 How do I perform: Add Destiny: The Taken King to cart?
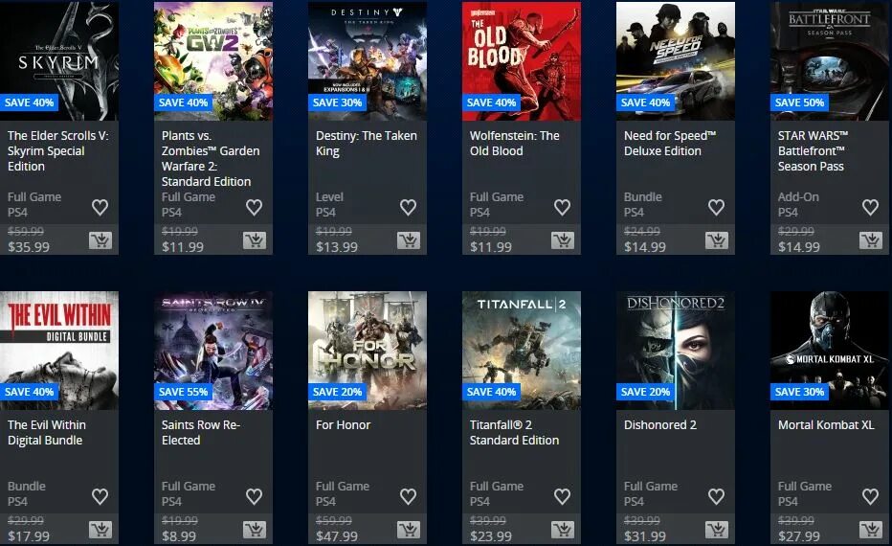[409, 240]
